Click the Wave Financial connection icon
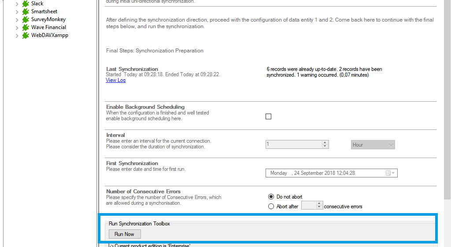The width and height of the screenshot is (451, 247). click(x=26, y=27)
